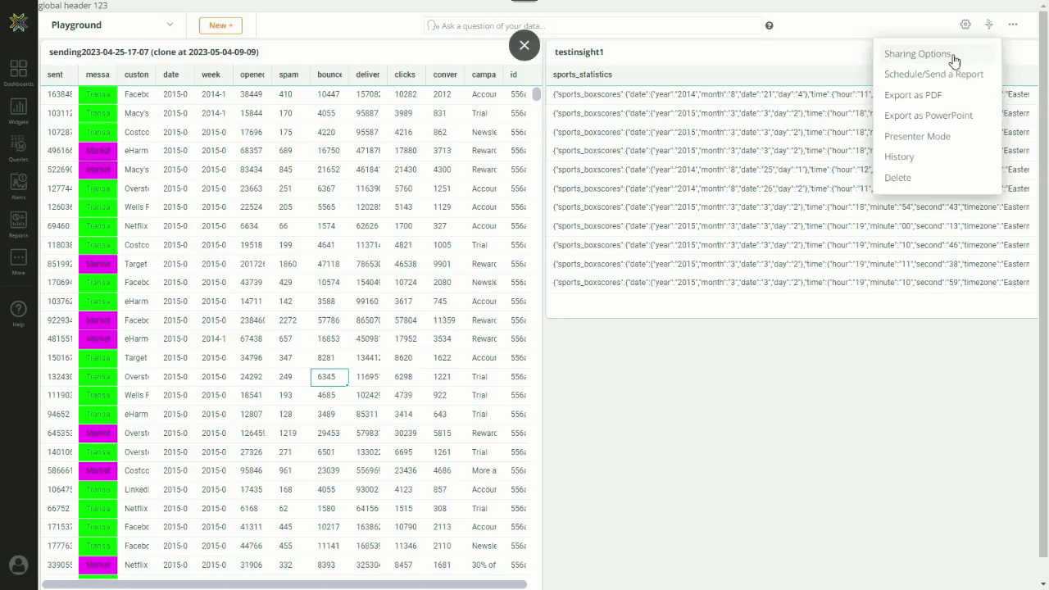Screen dimensions: 1049x590
Task: Open the Alerts sidebar icon
Action: [x=18, y=186]
